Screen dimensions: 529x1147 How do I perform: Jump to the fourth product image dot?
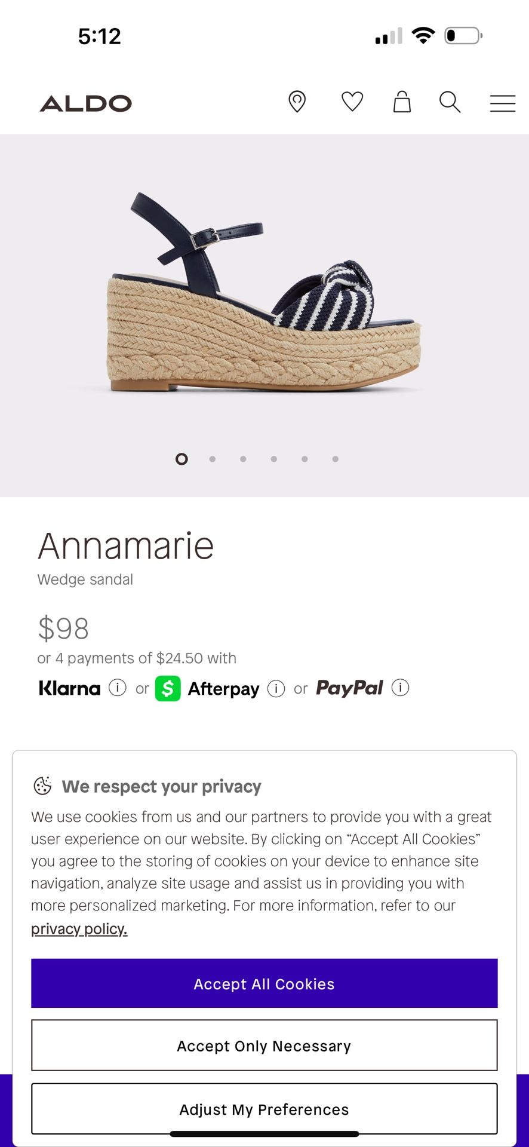click(x=273, y=459)
